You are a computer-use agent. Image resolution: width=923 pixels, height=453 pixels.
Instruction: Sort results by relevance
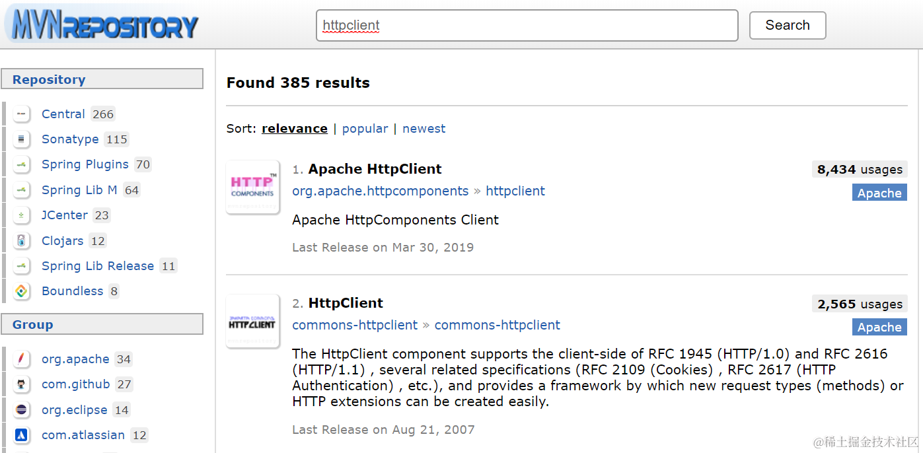pyautogui.click(x=295, y=129)
